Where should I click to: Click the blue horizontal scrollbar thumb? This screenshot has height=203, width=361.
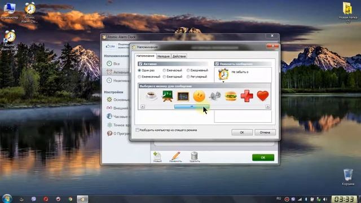192,107
